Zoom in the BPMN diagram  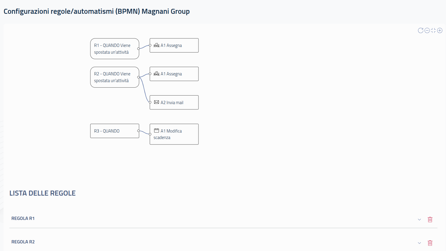coord(440,30)
